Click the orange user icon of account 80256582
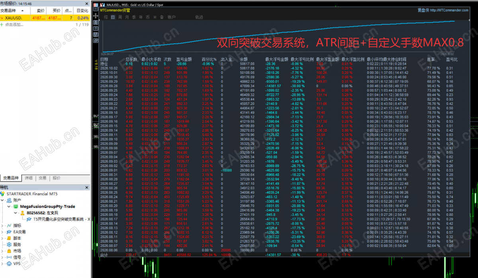Image resolution: width=478 pixels, height=278 pixels. 23,213
